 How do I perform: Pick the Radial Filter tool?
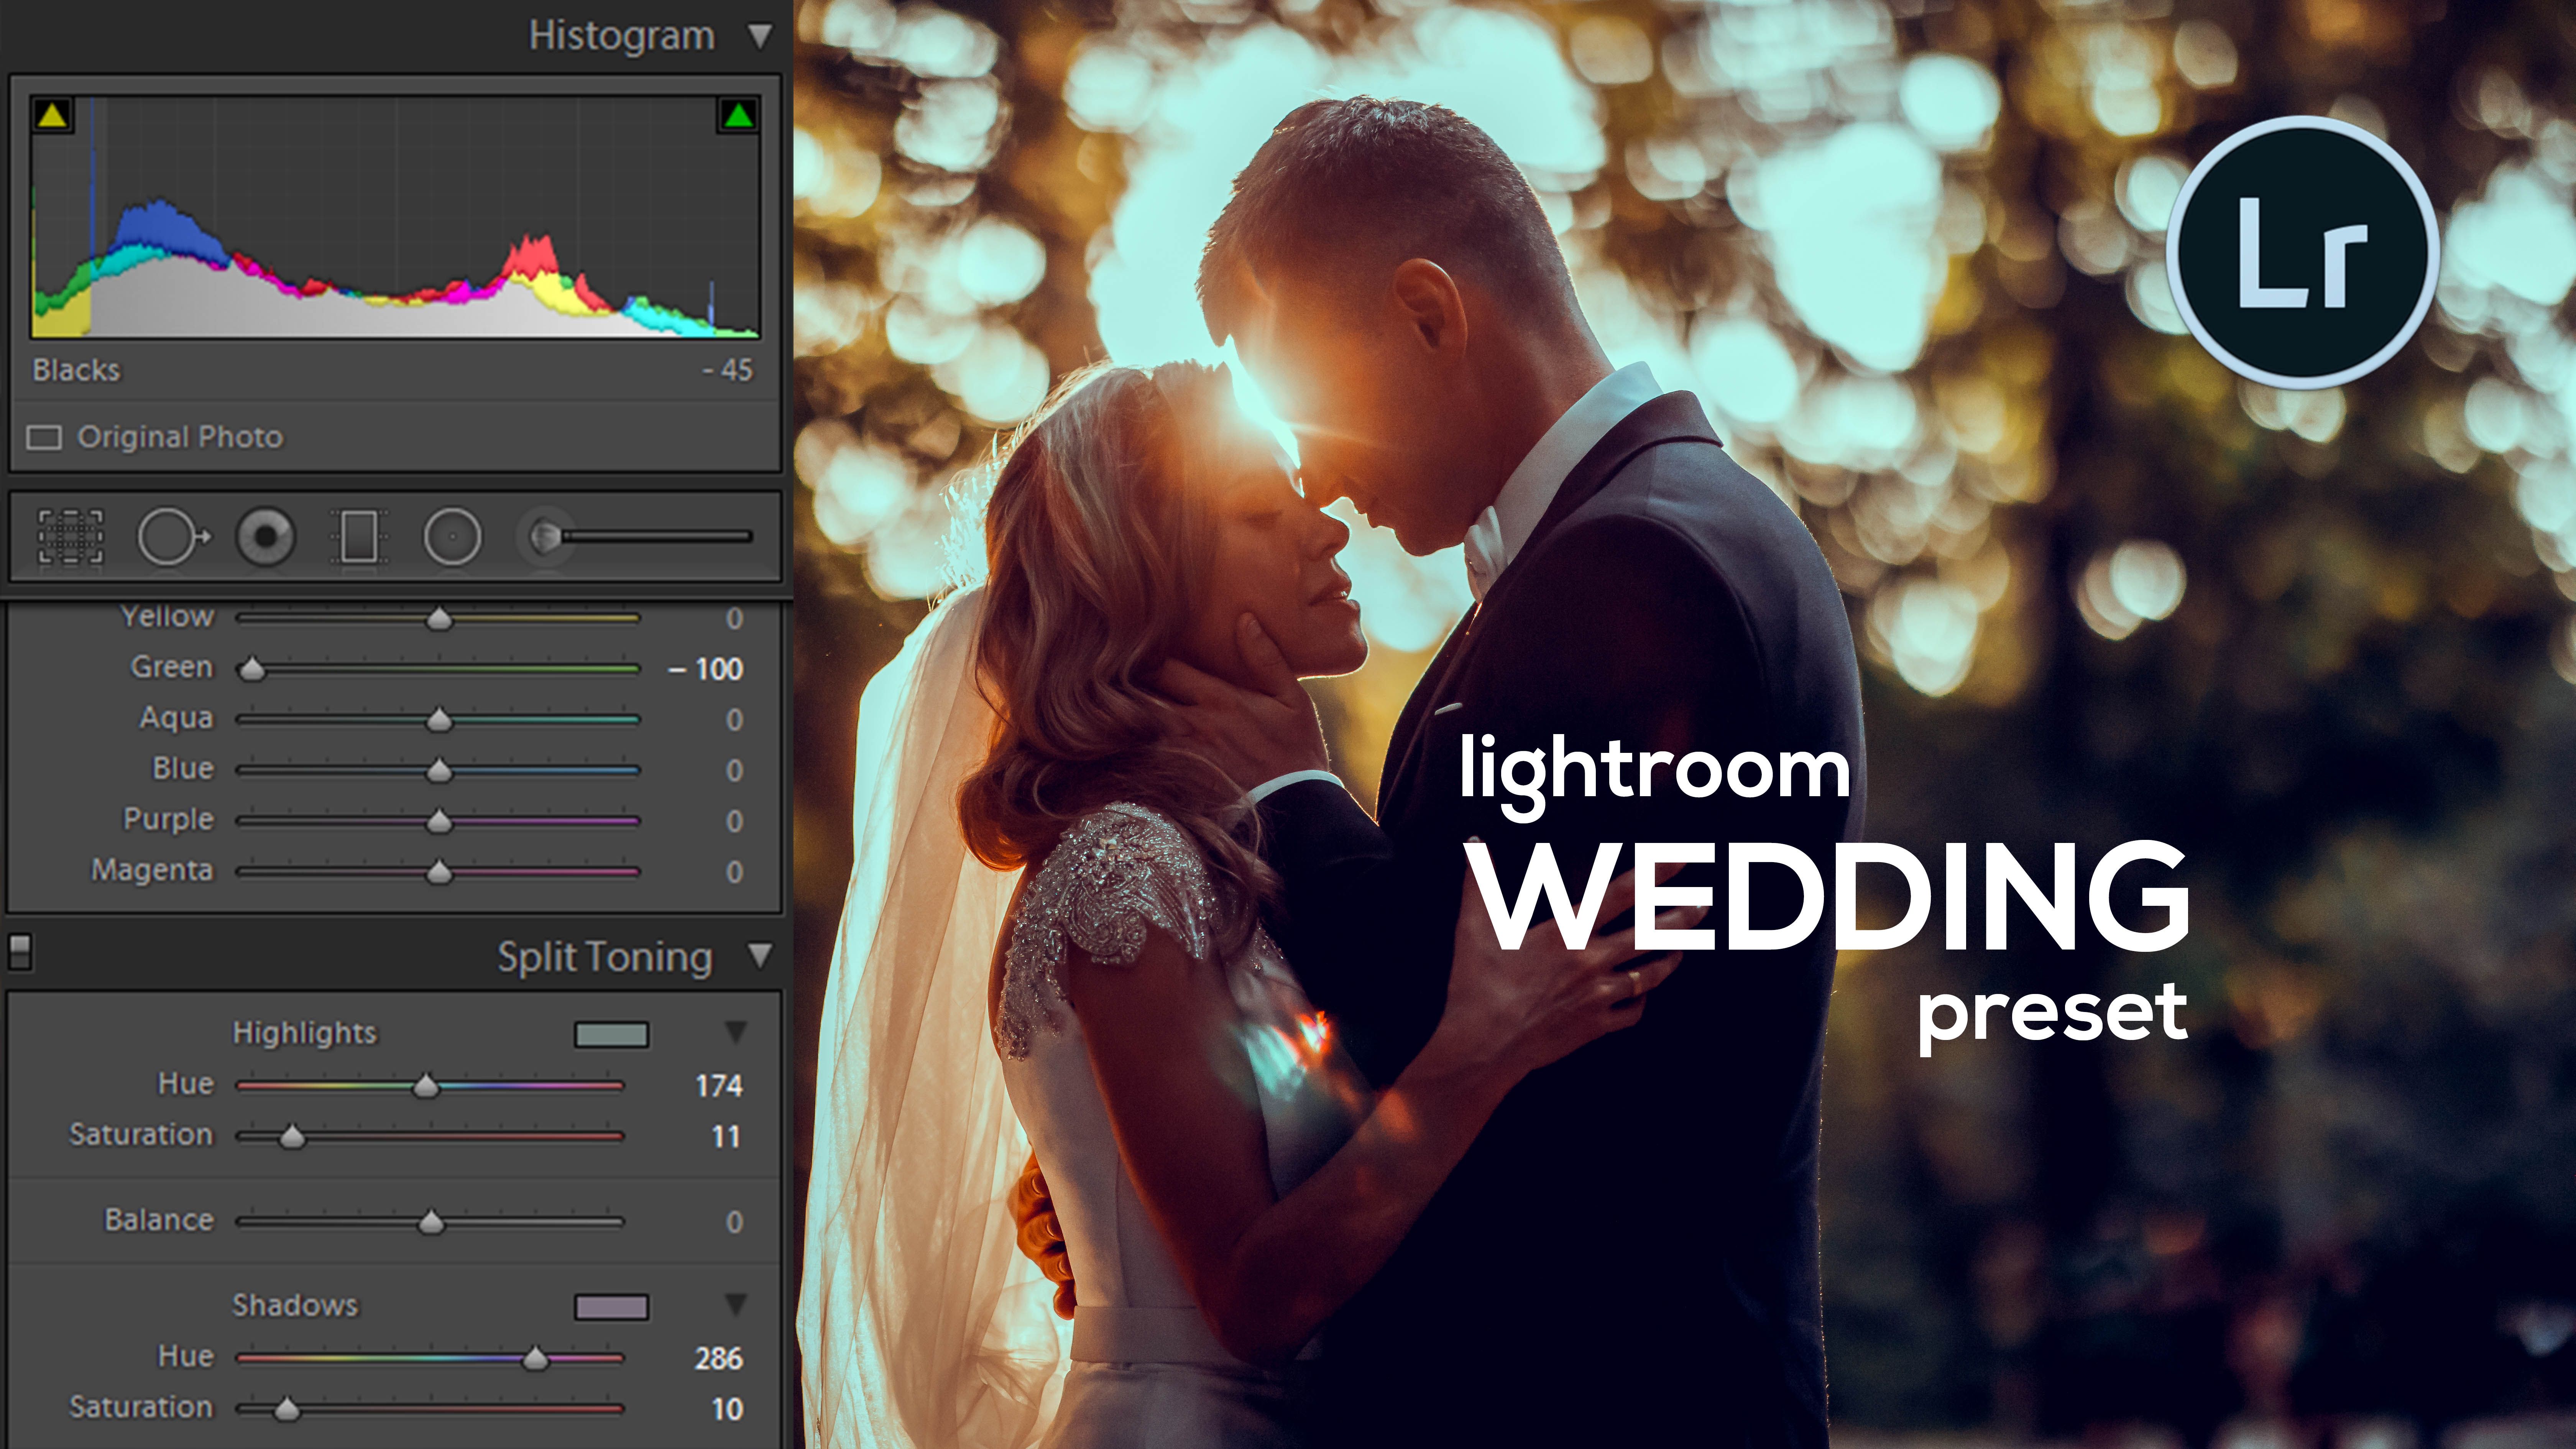tap(452, 537)
